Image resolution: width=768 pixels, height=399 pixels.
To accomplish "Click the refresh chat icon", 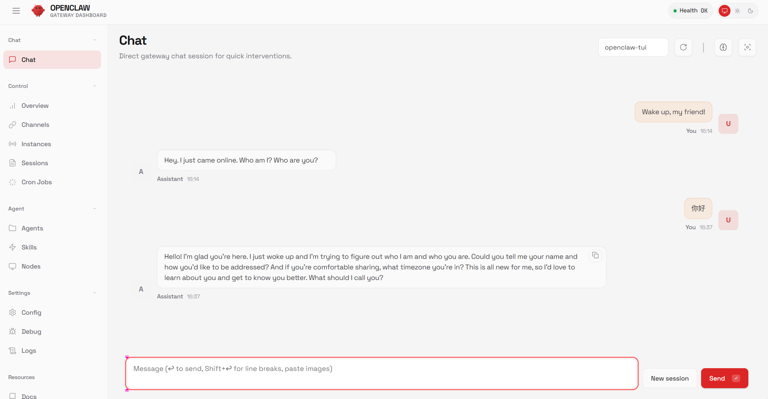I will click(x=683, y=47).
